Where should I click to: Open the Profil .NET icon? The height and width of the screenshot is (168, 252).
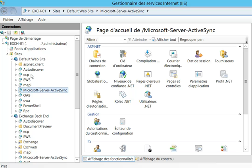224,75
